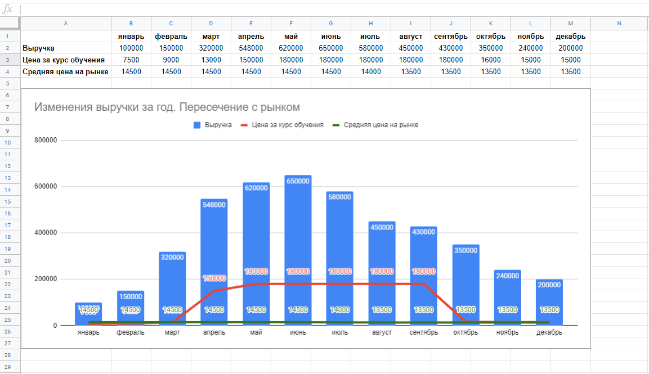Select table cell with value 650000
This screenshot has height=374, width=649.
331,48
